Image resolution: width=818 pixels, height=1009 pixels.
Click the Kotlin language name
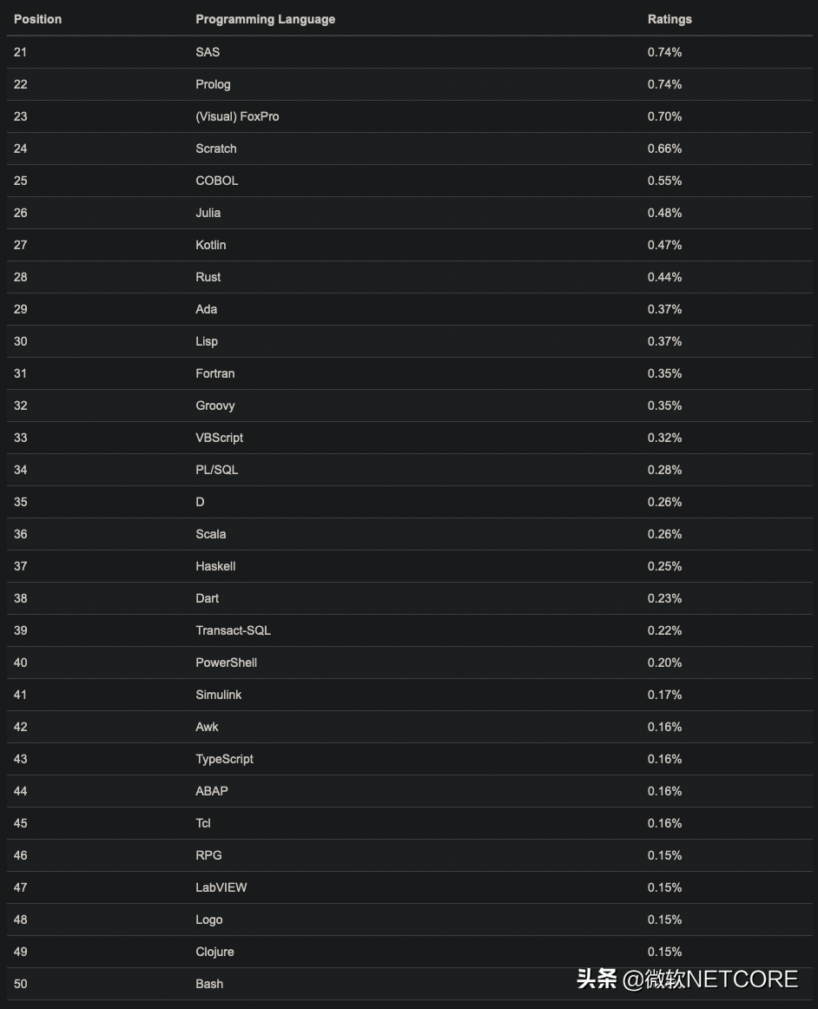pyautogui.click(x=210, y=245)
